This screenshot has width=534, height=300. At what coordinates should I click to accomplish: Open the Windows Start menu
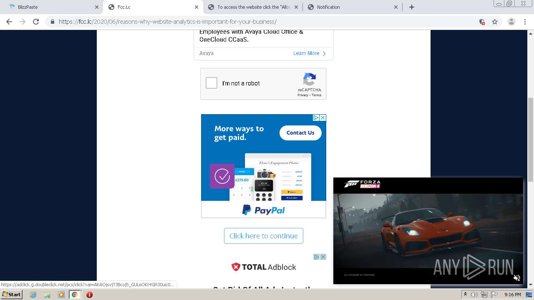click(12, 294)
